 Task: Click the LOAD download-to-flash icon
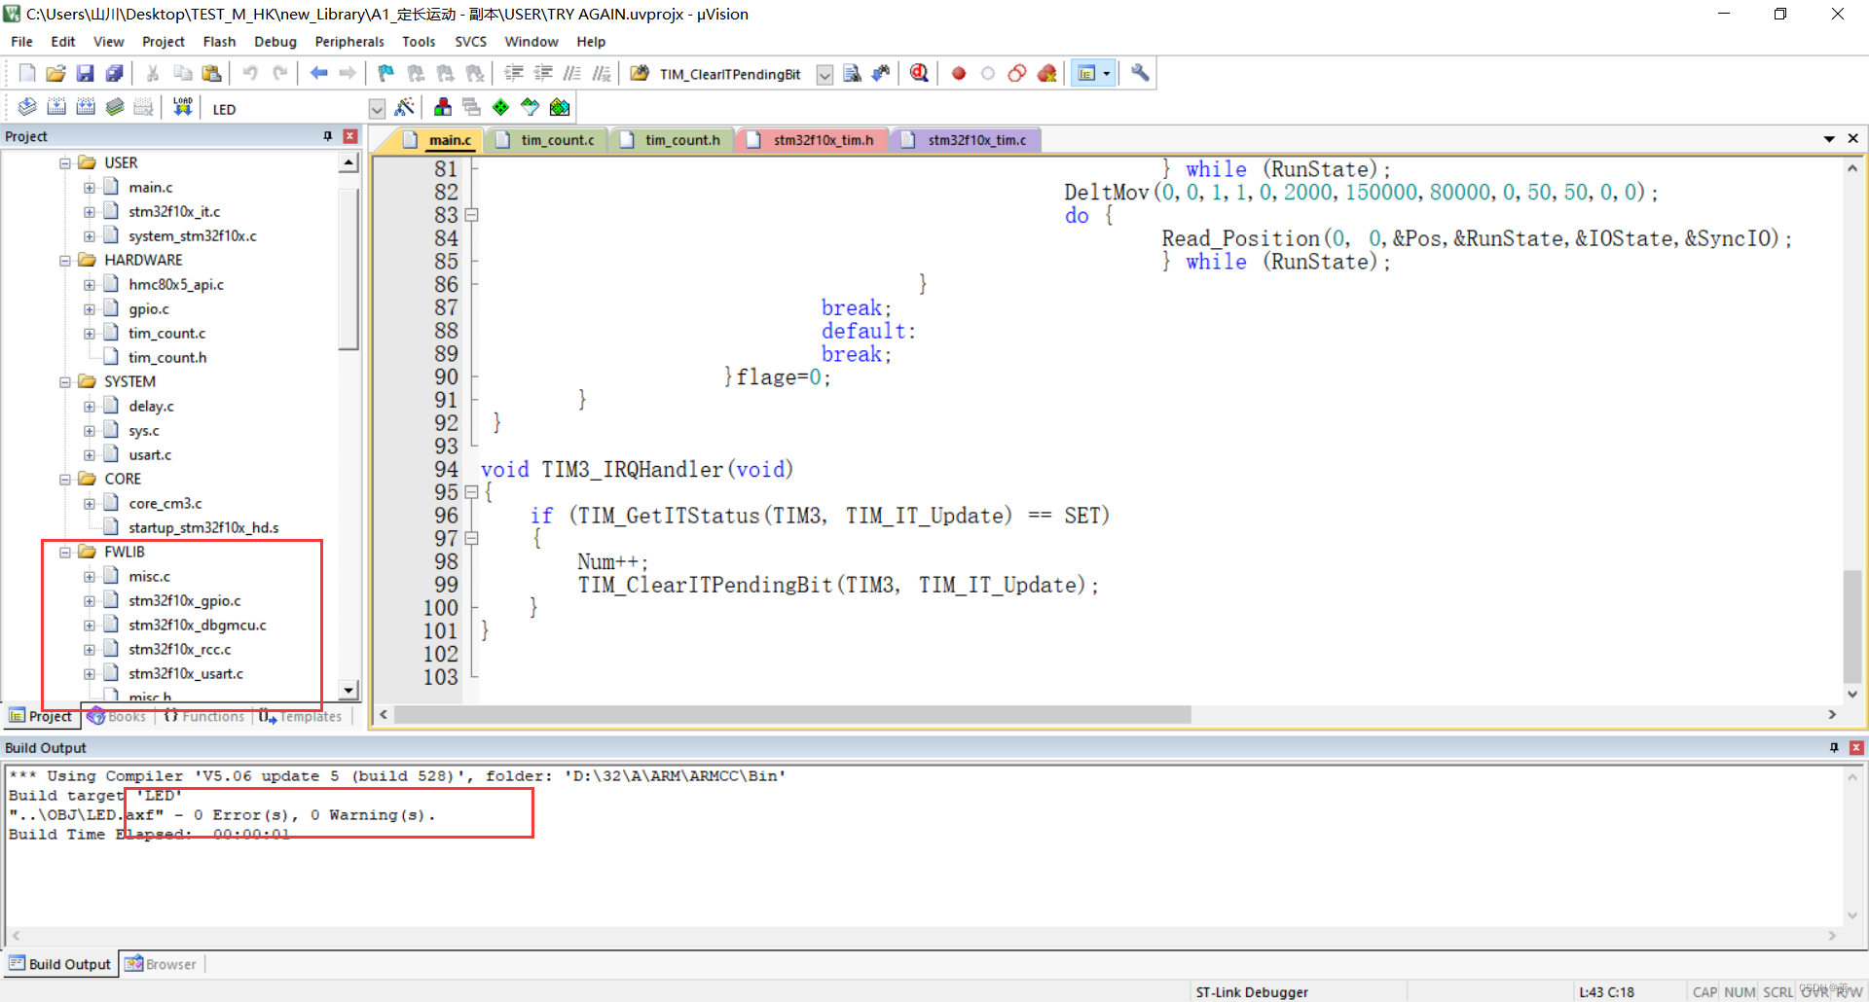click(x=182, y=107)
